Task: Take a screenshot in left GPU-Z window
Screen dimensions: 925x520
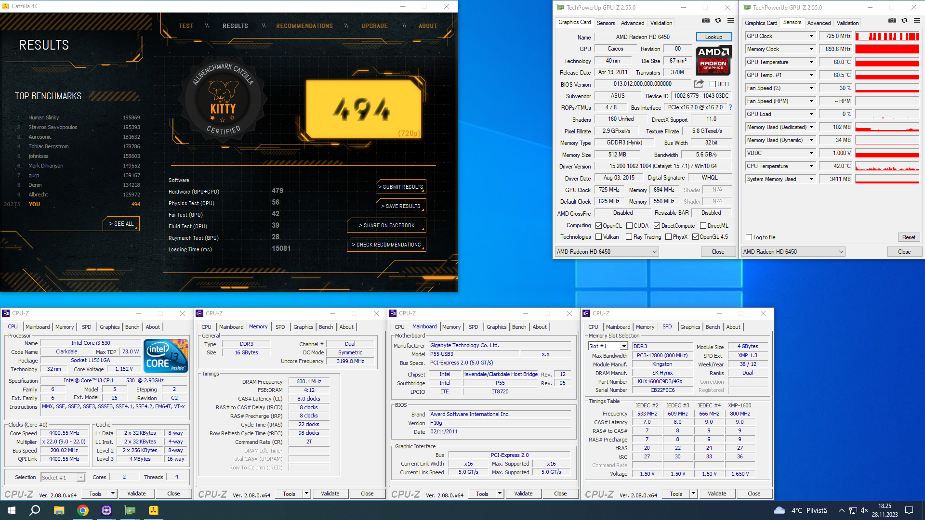Action: click(705, 21)
